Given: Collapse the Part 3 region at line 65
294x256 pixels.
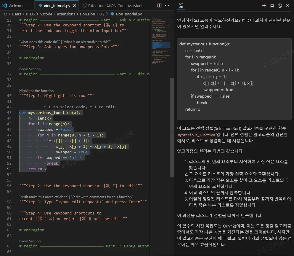Looking at the screenshot, I should pos(15,246).
